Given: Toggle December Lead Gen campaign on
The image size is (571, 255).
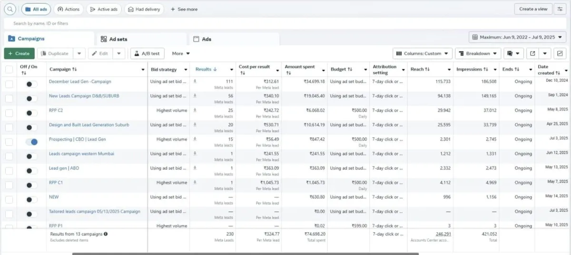Looking at the screenshot, I should click(32, 84).
